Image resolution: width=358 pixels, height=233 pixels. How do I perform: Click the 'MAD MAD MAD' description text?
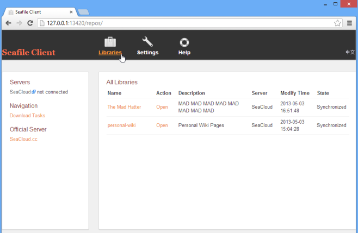(208, 107)
